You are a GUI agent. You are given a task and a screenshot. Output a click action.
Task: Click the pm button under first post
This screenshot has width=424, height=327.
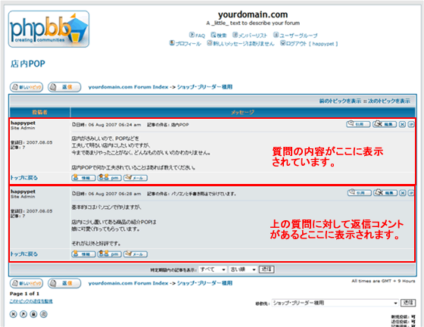click(109, 178)
